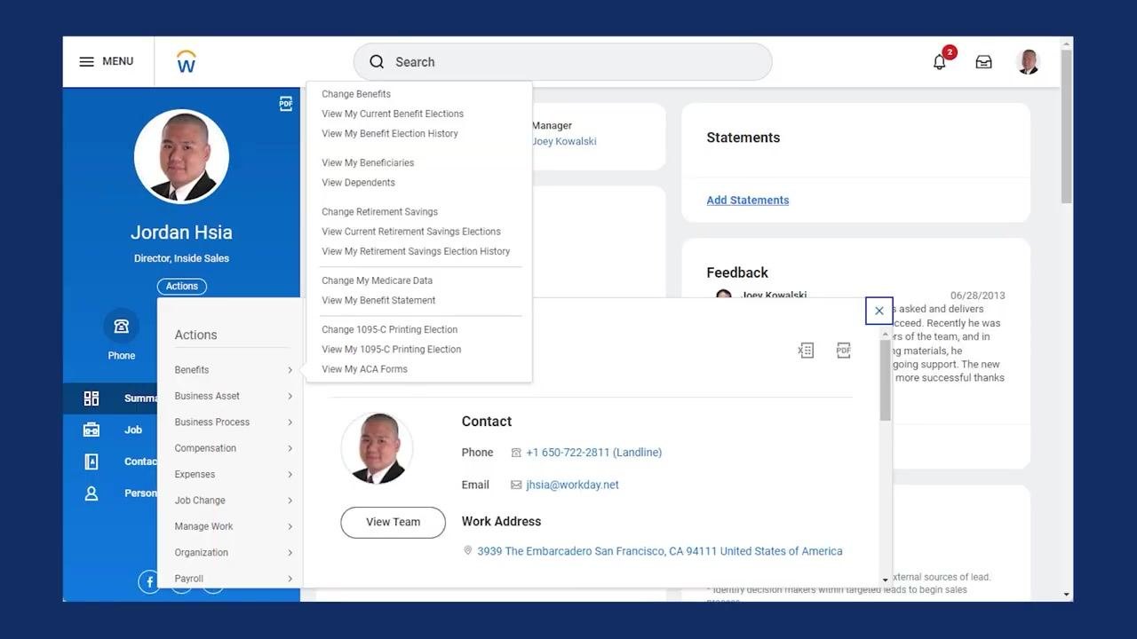
Task: Click the Excel export icon in popup
Action: pyautogui.click(x=806, y=351)
